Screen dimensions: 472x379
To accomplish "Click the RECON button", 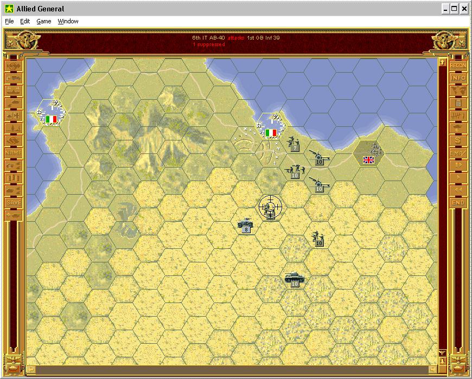I will pos(458,65).
